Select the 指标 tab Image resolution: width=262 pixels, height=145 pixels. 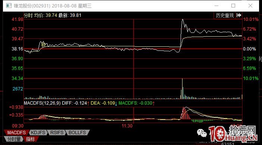click(31, 139)
